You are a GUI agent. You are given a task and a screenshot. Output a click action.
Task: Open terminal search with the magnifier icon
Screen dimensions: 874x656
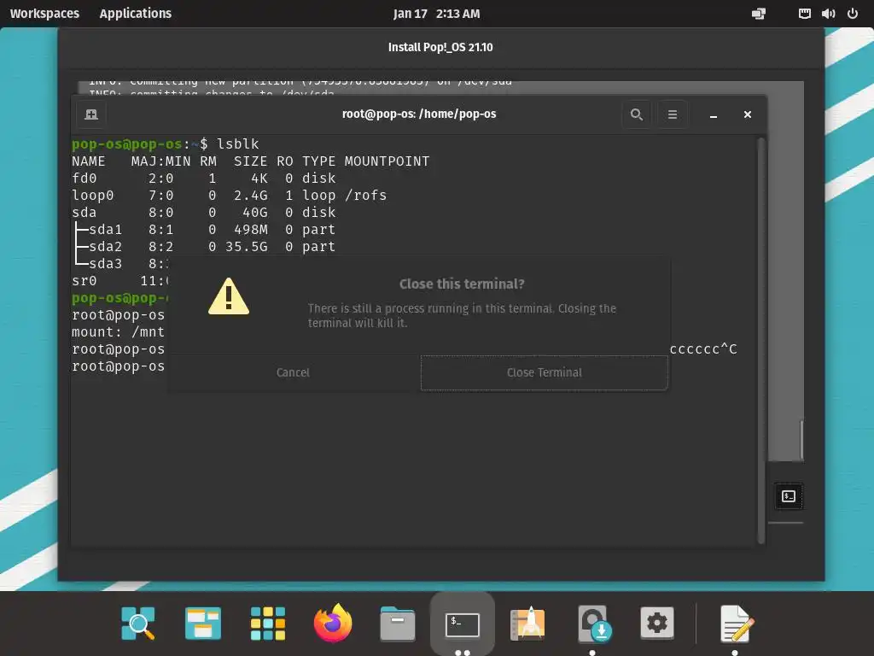pyautogui.click(x=636, y=114)
